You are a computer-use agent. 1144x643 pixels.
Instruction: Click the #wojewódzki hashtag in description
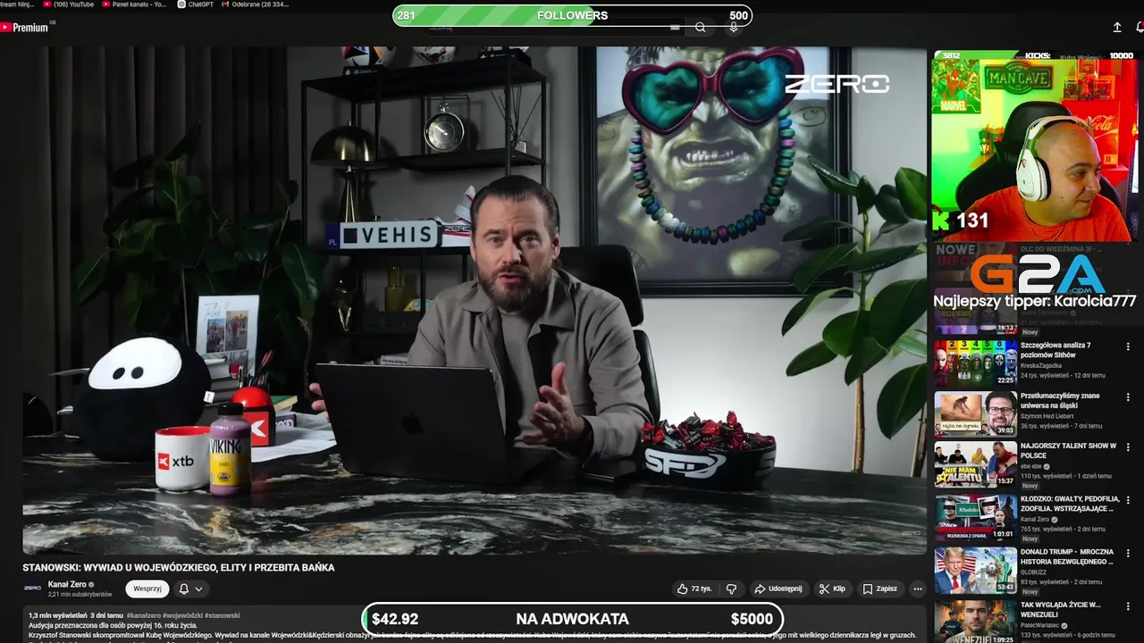(x=182, y=615)
